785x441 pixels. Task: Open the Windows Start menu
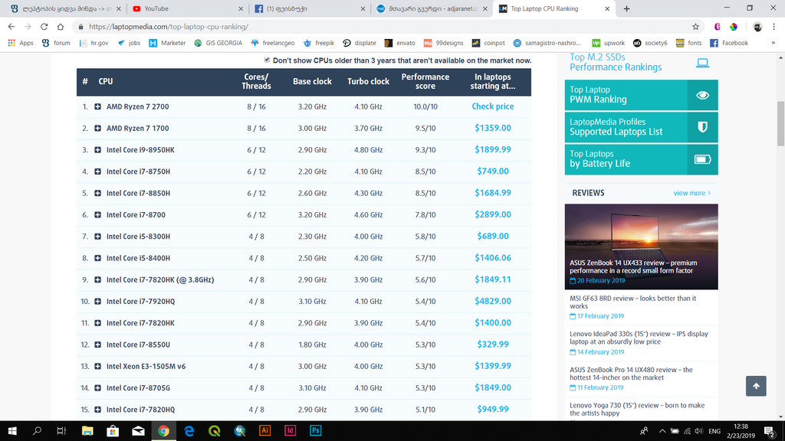point(12,430)
